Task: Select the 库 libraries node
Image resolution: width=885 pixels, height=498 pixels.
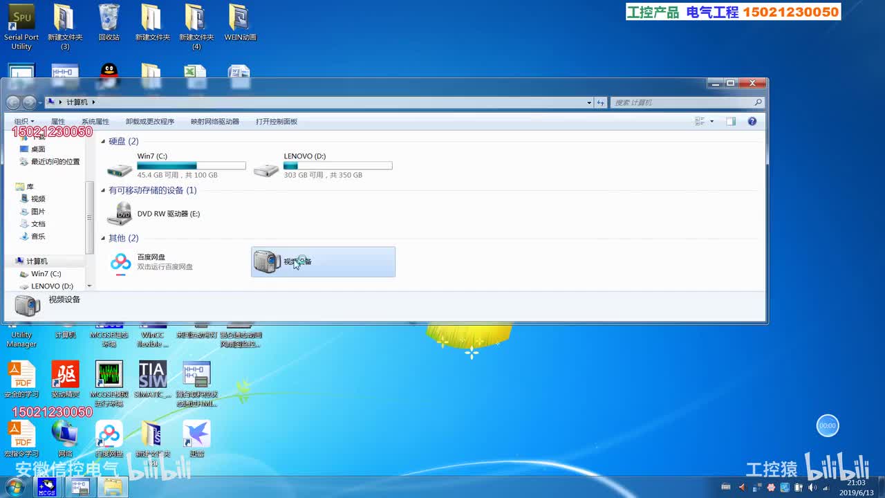Action: 25,187
